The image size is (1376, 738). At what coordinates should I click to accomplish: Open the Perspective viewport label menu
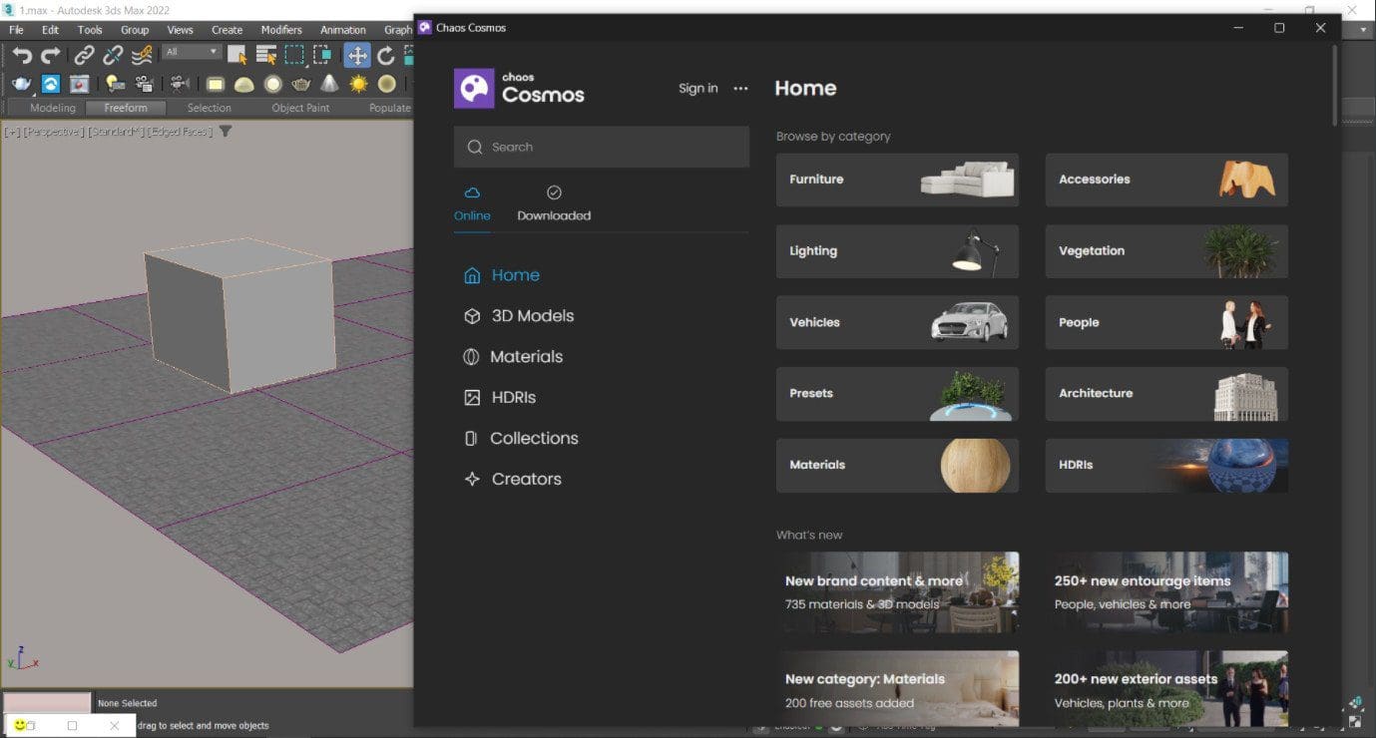coord(52,132)
